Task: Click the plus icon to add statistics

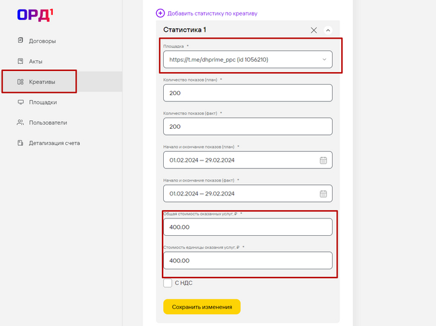Action: coord(160,13)
